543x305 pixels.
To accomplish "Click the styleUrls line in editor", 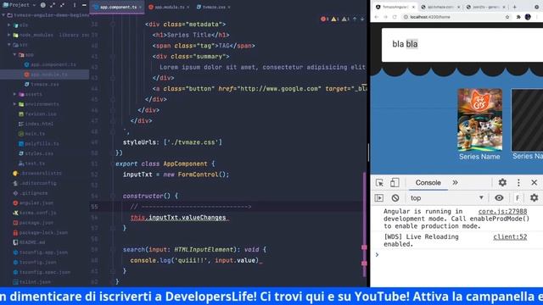I will [x=172, y=142].
